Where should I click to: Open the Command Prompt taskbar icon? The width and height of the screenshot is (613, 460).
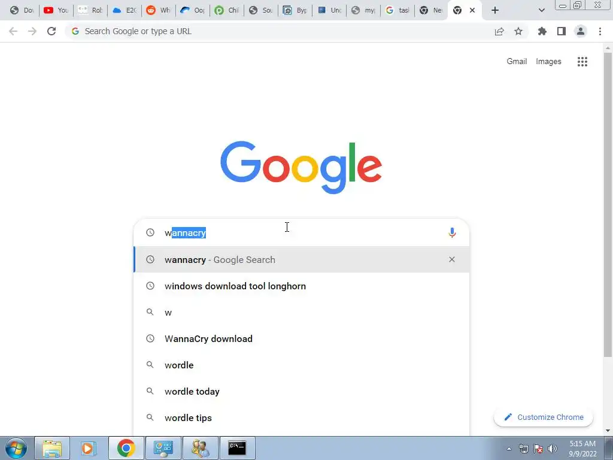(237, 448)
